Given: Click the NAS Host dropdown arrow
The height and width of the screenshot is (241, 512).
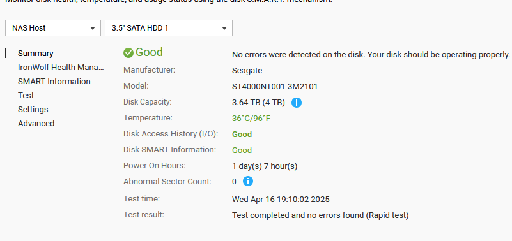Looking at the screenshot, I should 93,28.
